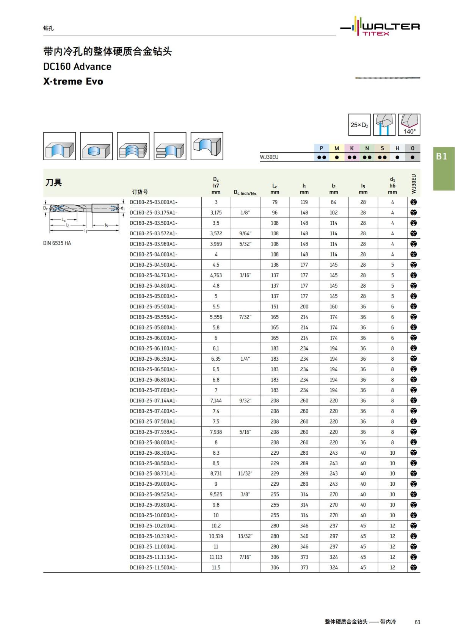
Task: Click availability icon for DC160-25-03.000A1-
Action: pyautogui.click(x=414, y=202)
